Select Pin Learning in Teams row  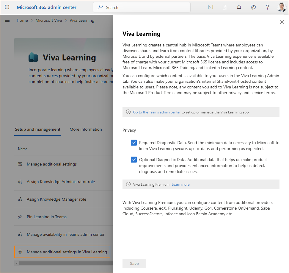[x=64, y=217]
